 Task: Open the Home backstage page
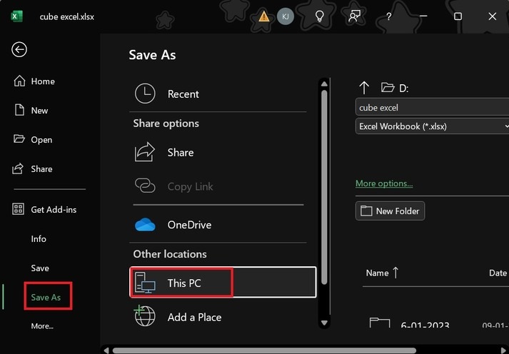click(34, 81)
